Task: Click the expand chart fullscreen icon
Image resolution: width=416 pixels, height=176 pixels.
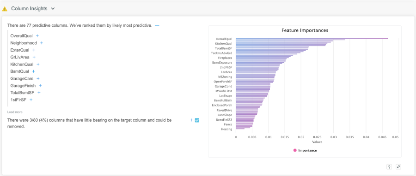Action: point(398,167)
